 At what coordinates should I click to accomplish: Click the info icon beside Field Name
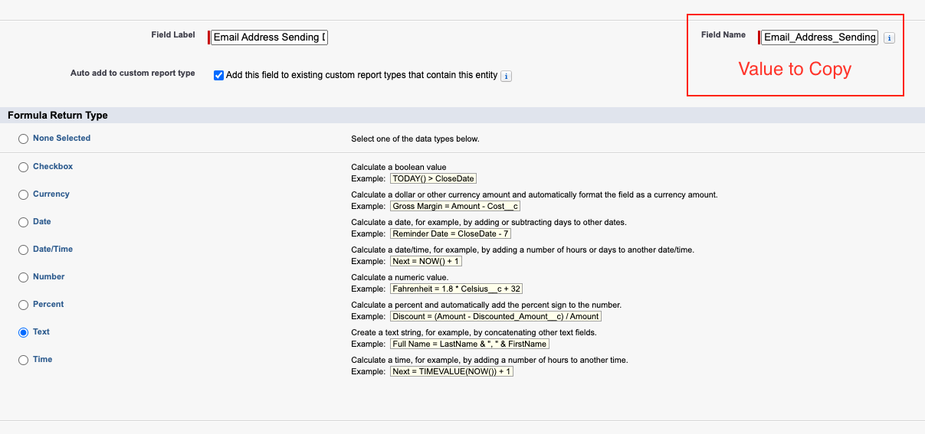coord(889,38)
